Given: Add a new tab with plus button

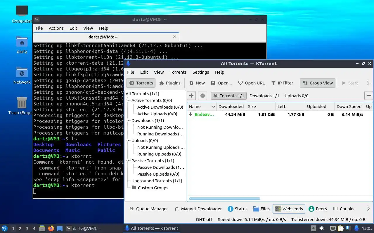Looking at the screenshot, I should 191,96.
